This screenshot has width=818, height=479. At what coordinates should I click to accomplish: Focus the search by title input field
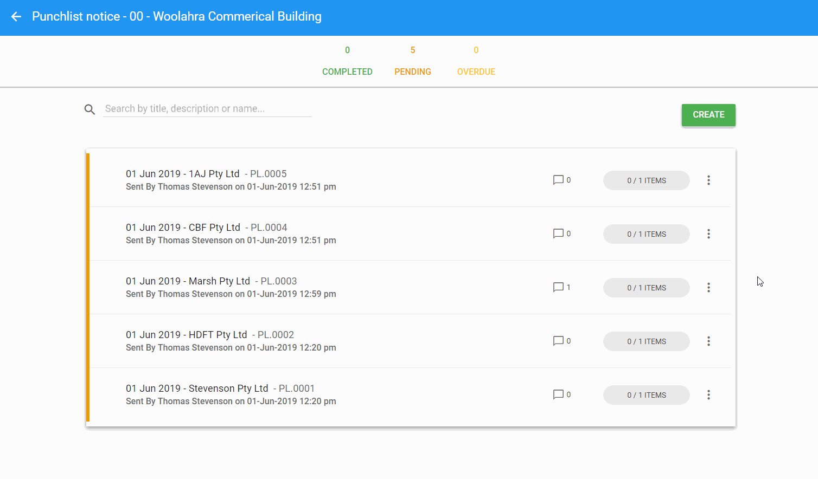[x=207, y=109]
